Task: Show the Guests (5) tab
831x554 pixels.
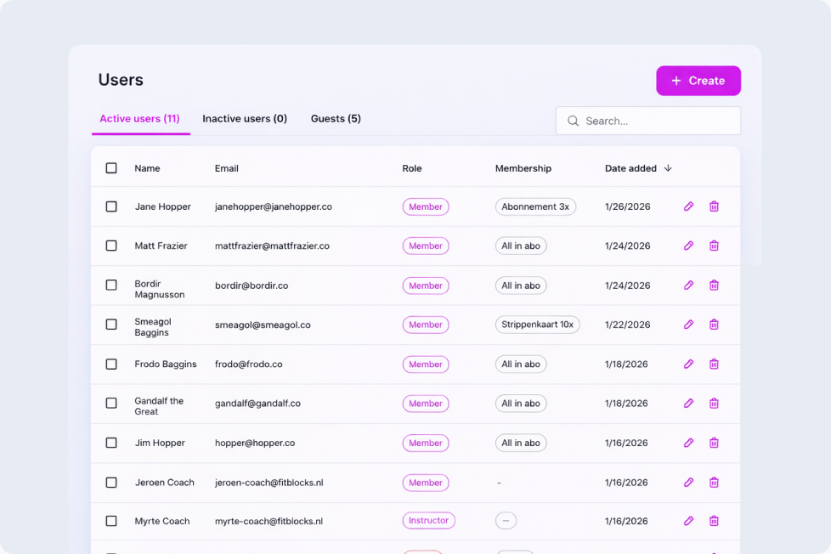Action: [x=336, y=119]
